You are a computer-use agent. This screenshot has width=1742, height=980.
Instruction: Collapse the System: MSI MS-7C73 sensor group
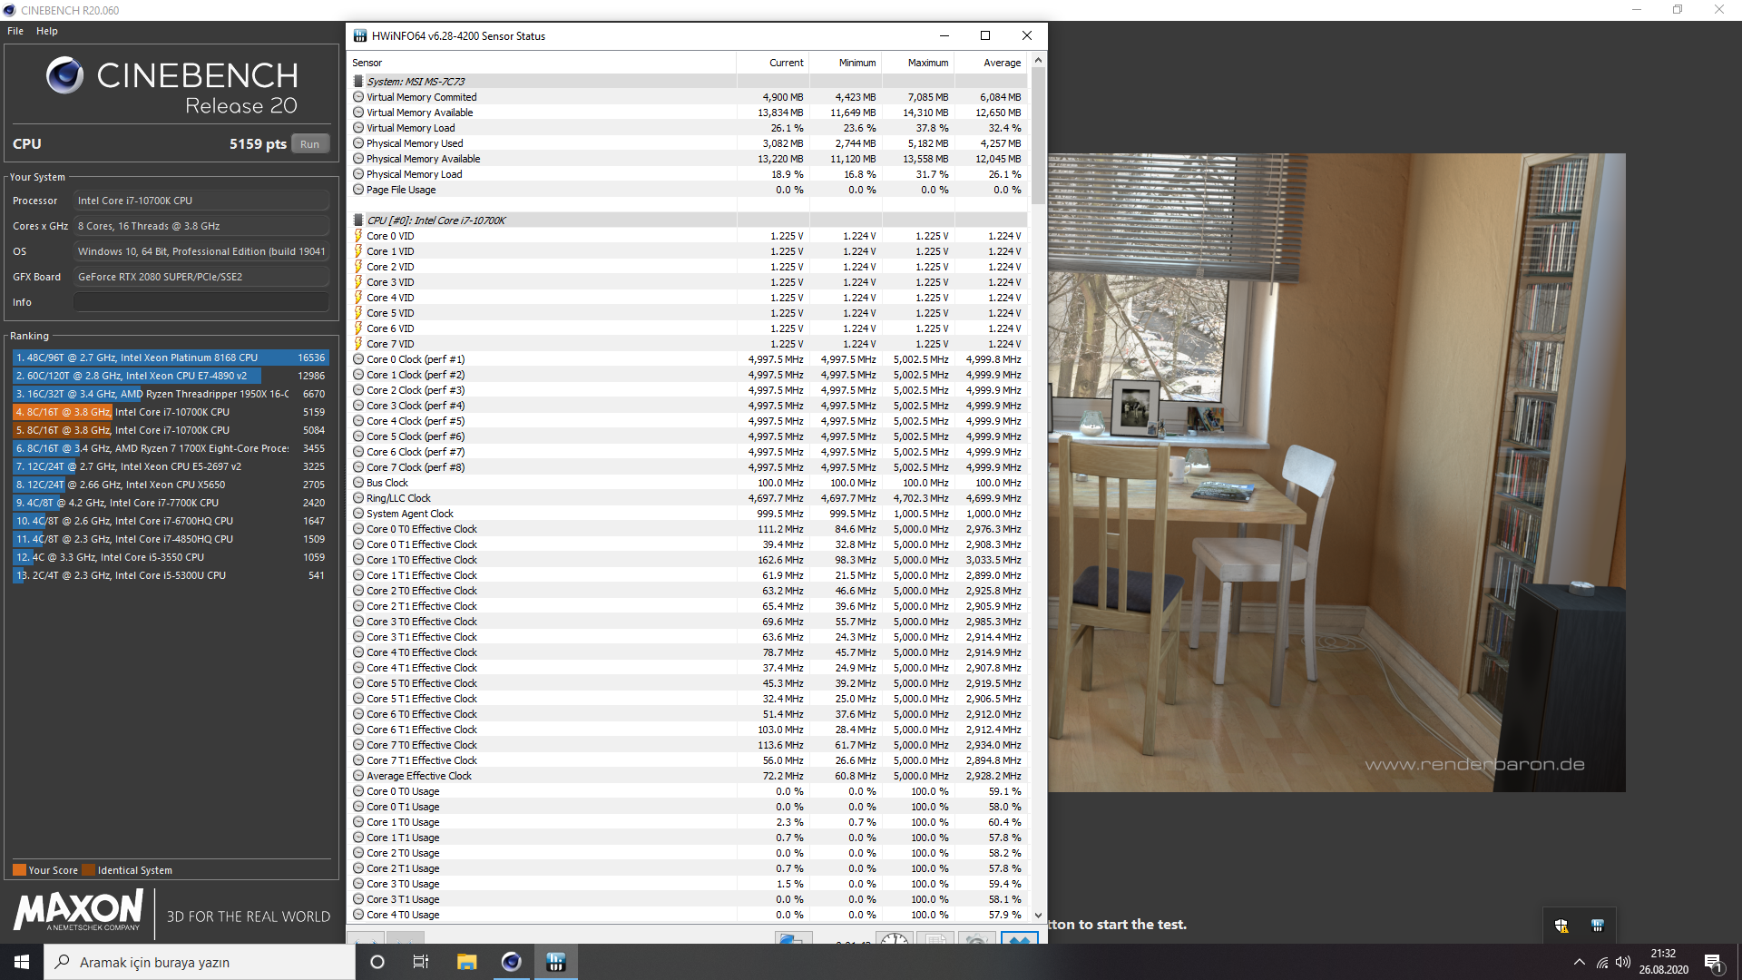coord(358,82)
